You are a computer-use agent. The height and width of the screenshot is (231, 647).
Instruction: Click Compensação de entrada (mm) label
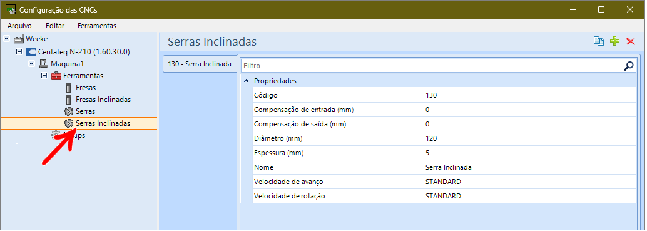point(304,110)
